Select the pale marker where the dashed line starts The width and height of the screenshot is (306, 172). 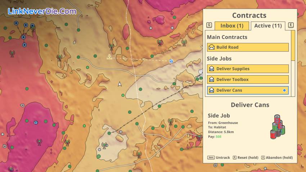109,57
